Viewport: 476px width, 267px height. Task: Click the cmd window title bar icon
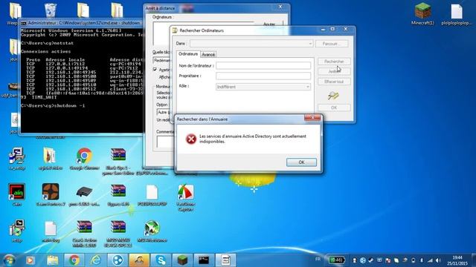pos(24,23)
